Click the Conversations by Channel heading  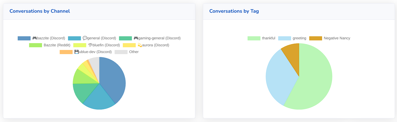point(40,11)
